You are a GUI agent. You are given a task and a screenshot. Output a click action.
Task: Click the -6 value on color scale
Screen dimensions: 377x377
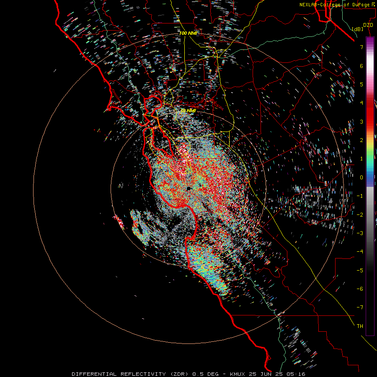(x=360, y=289)
